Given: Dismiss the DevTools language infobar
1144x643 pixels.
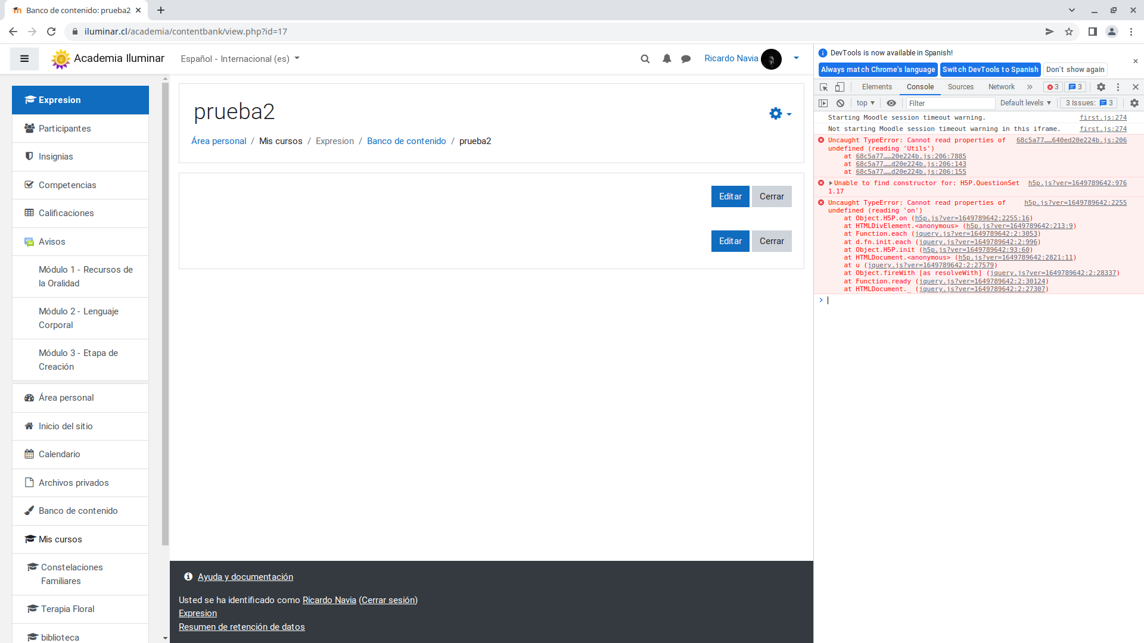Looking at the screenshot, I should pos(1135,61).
